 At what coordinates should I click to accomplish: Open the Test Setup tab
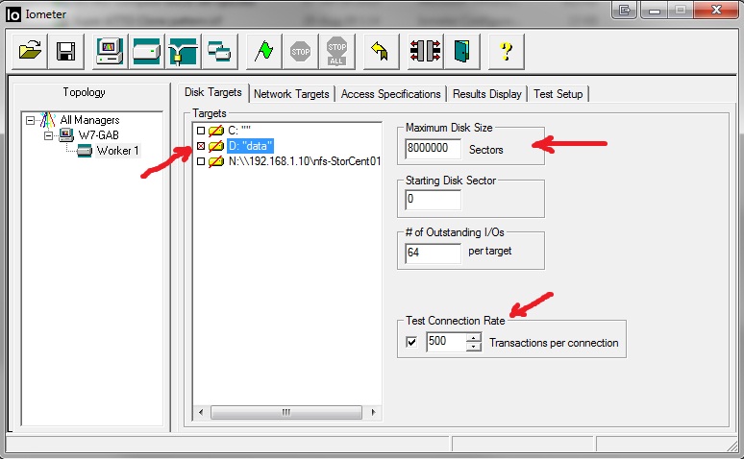pos(558,94)
